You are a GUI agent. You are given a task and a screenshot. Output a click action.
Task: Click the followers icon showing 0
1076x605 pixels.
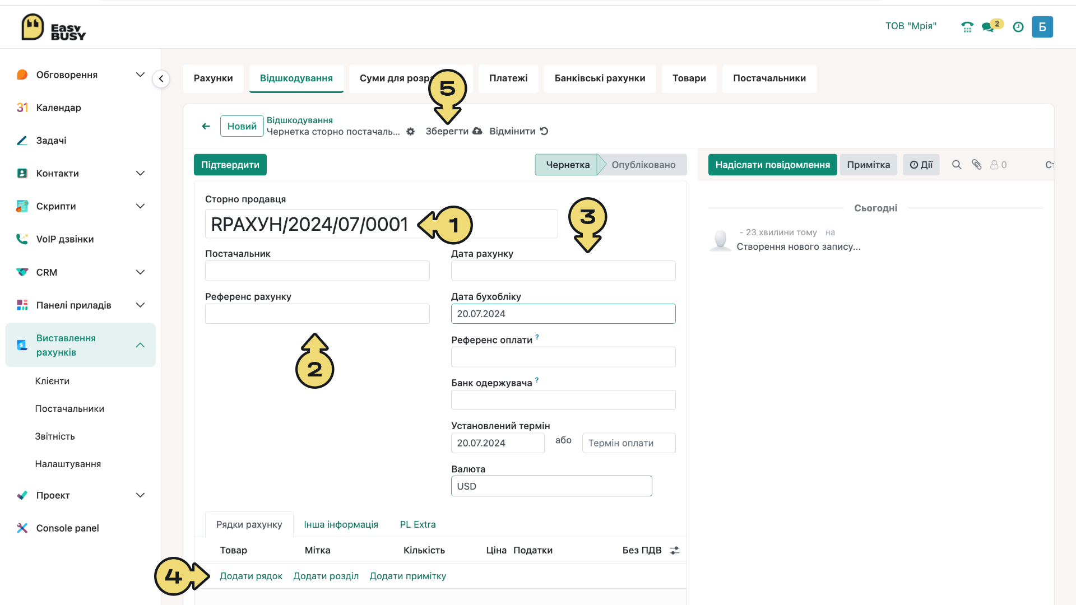pos(998,165)
